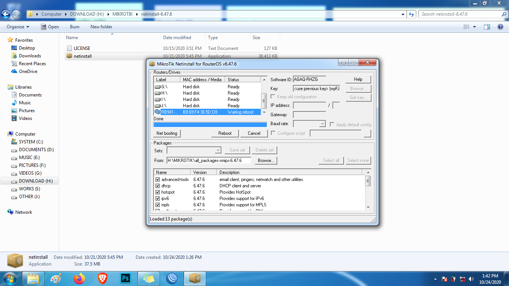Expand breadcrumb arrow after MIKROTIK
509x286 pixels.
coord(137,14)
